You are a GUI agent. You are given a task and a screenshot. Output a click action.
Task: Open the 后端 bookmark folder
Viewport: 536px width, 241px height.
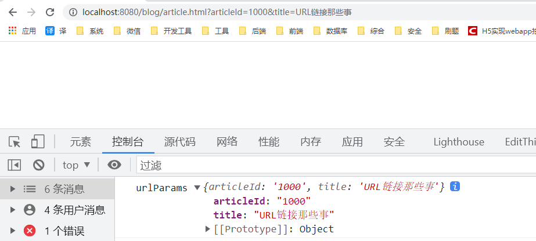pos(253,31)
